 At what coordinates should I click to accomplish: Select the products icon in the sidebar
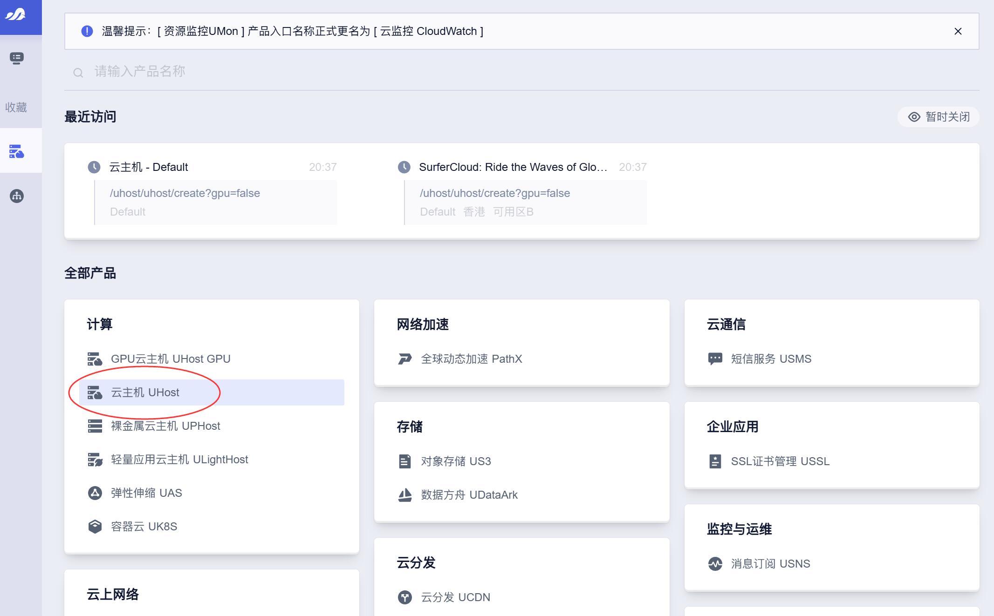coord(17,151)
